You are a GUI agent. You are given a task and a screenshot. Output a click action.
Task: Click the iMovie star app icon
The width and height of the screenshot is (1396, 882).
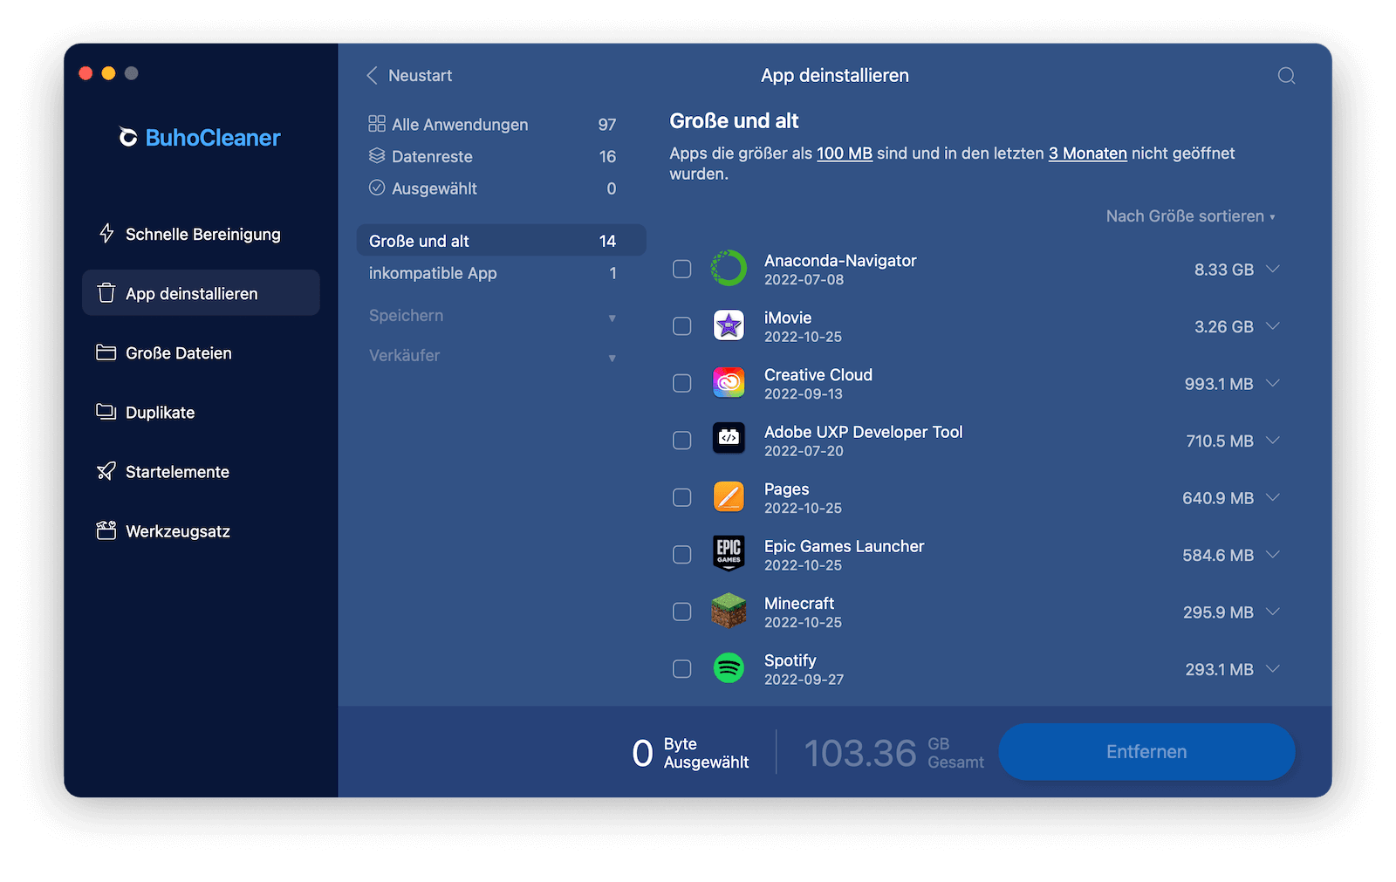729,326
